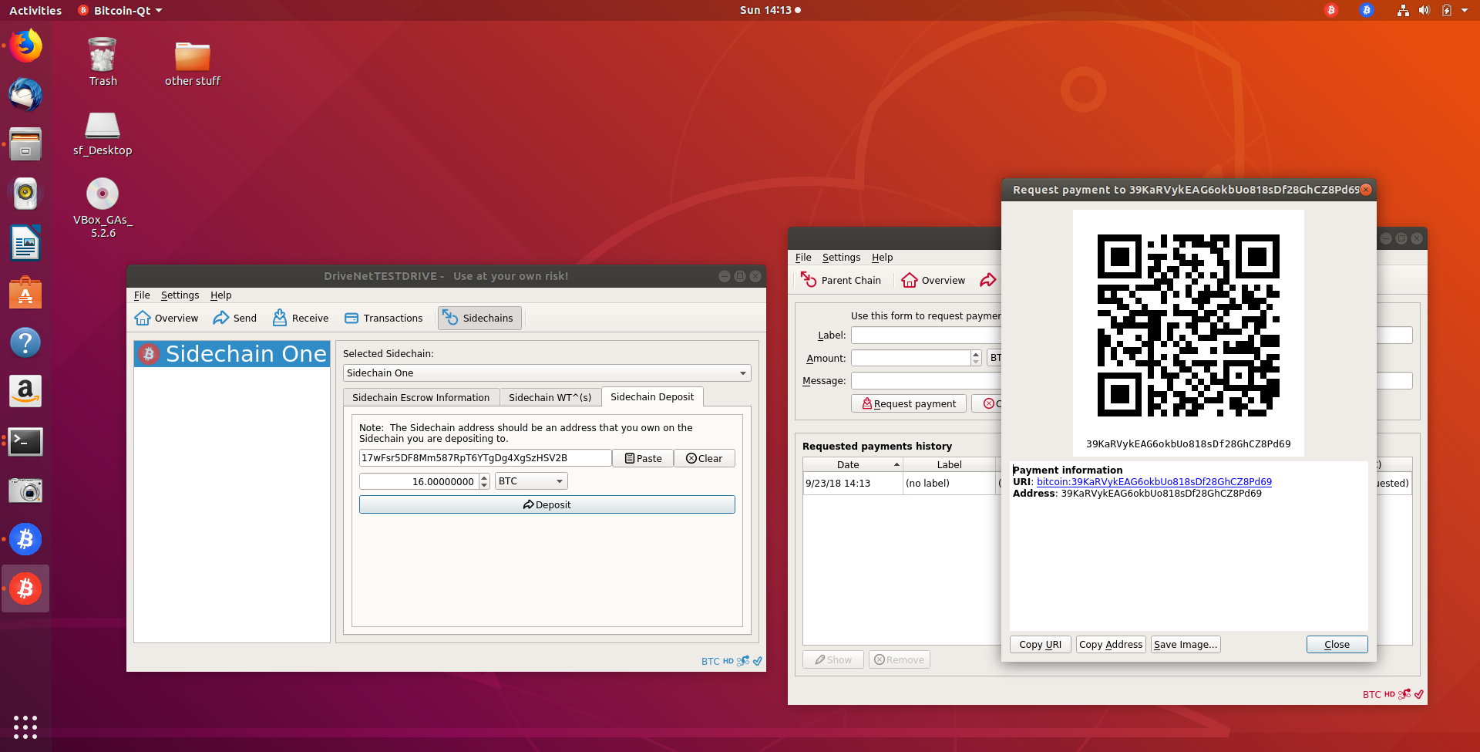Switch to the red DriveNet app in dock
1480x752 pixels.
pyautogui.click(x=25, y=588)
